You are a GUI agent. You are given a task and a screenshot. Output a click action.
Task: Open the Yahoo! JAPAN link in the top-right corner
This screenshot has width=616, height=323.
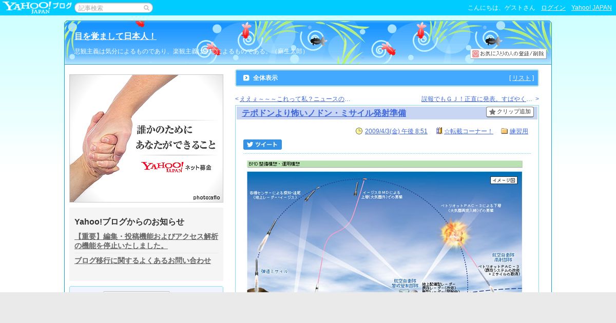(591, 8)
